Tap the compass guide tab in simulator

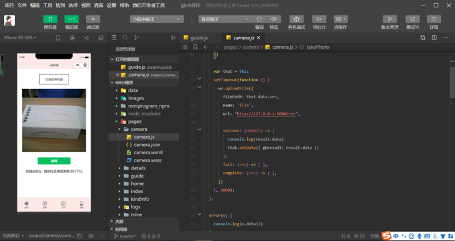[45, 204]
